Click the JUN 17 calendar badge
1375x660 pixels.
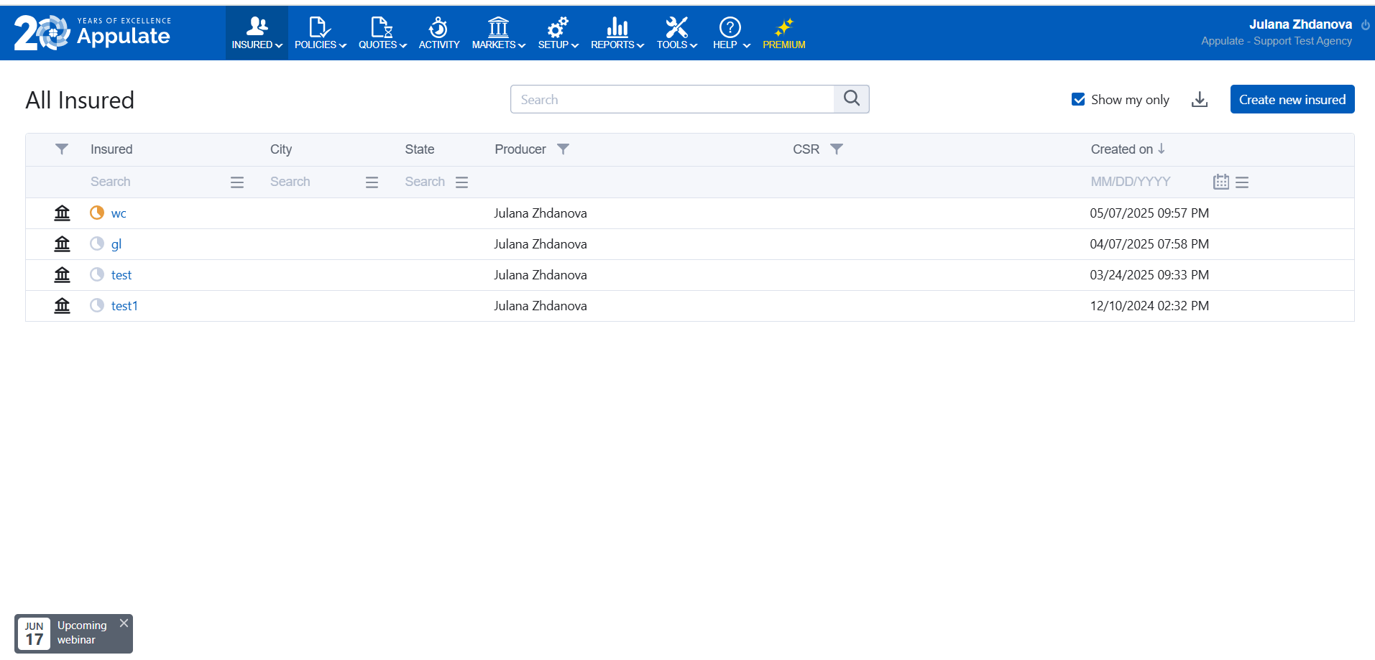[x=34, y=633]
